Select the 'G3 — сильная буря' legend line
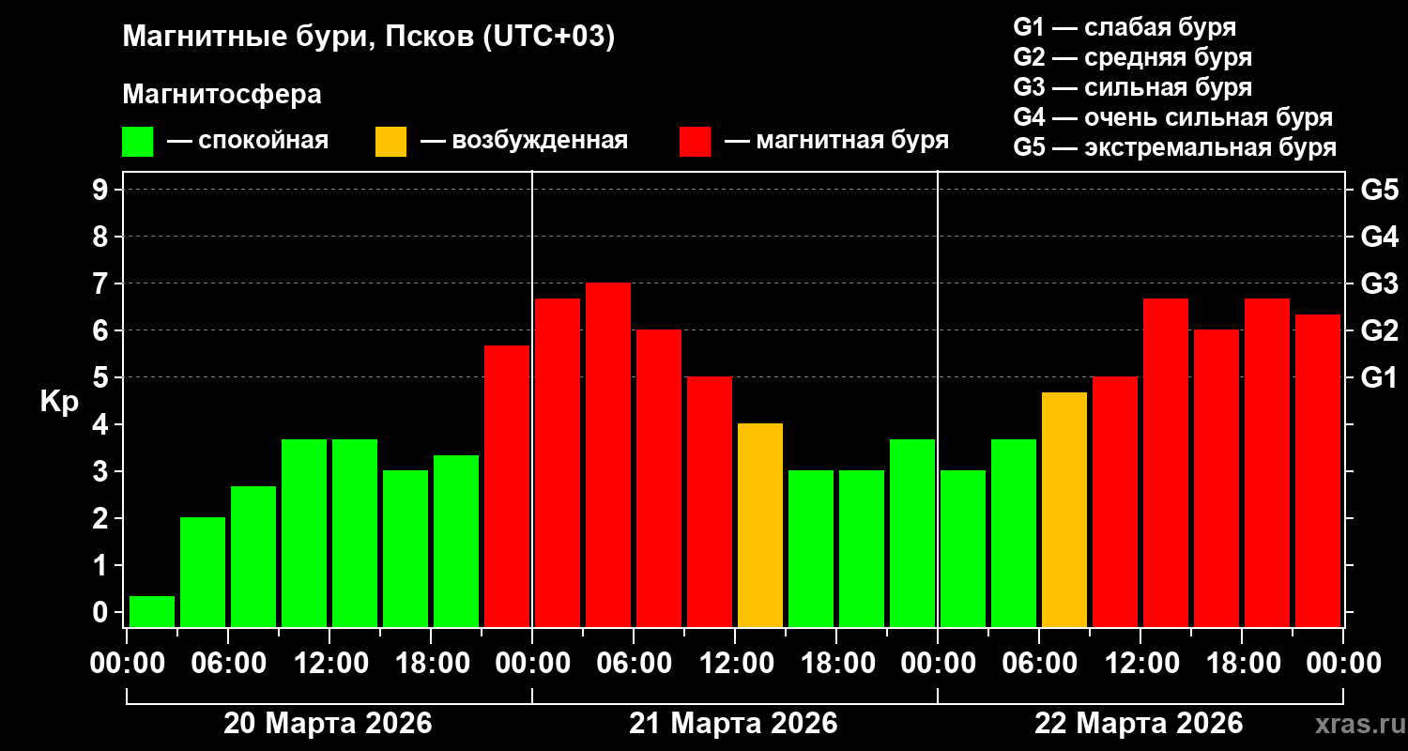Image resolution: width=1408 pixels, height=751 pixels. (1133, 87)
